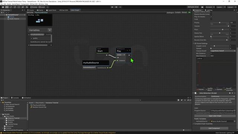The width and height of the screenshot is (238, 134).
Task: Click the Max Distance input field
Action: coord(223,56)
